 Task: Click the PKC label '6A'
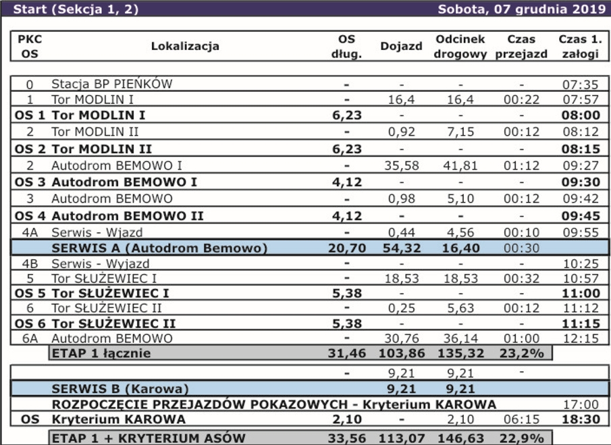click(x=30, y=338)
